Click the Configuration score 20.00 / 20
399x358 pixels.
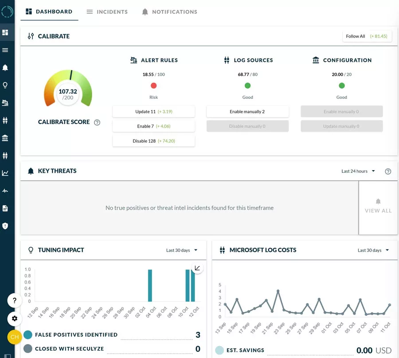click(x=342, y=74)
